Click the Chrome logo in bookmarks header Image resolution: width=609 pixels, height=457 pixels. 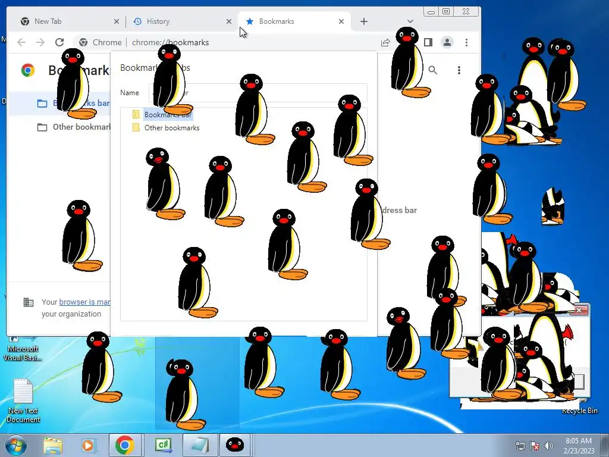(28, 70)
